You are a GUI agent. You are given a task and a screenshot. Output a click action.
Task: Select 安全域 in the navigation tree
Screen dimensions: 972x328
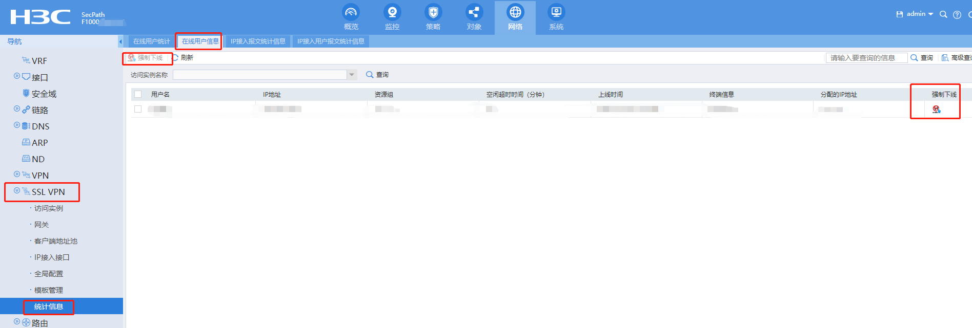pos(44,94)
